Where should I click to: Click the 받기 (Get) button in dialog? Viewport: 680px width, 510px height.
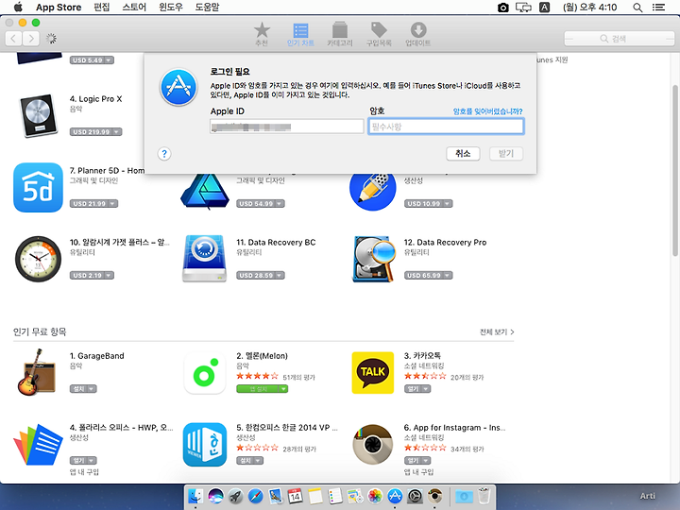point(506,154)
